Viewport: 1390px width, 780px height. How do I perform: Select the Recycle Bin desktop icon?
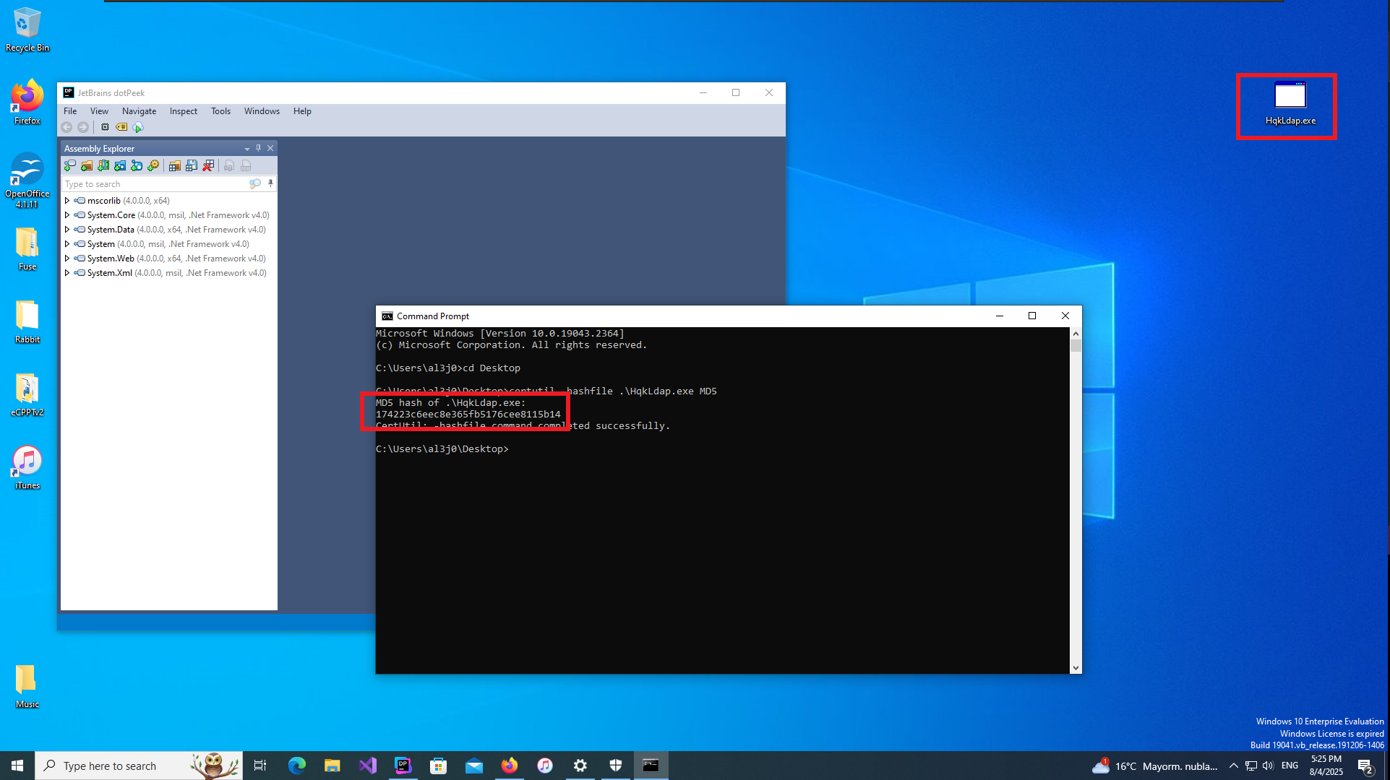[27, 30]
